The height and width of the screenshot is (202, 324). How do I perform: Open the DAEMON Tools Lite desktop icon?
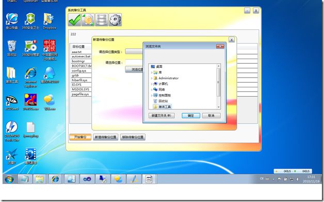(12, 131)
